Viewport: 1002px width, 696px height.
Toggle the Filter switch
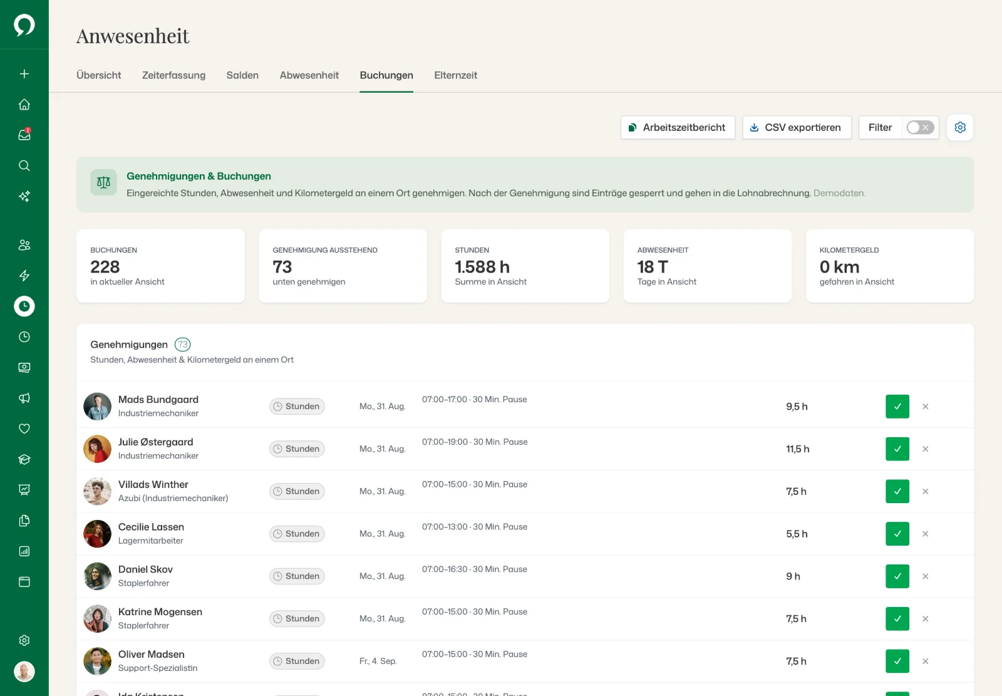coord(921,127)
